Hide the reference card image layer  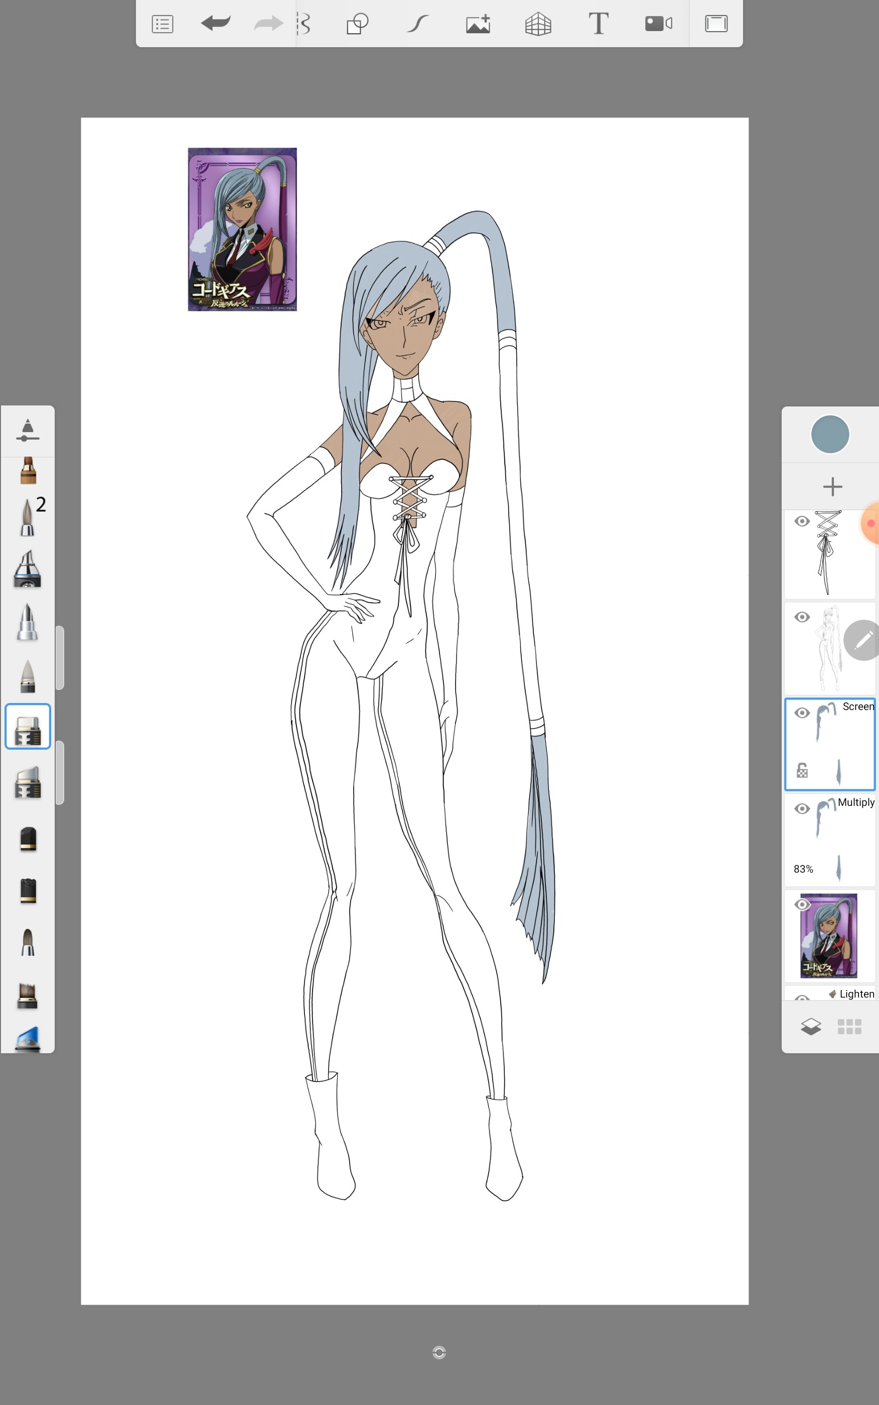click(x=802, y=905)
